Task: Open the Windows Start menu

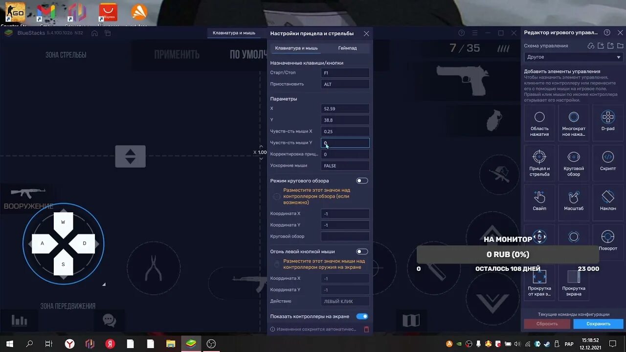Action: [9, 344]
